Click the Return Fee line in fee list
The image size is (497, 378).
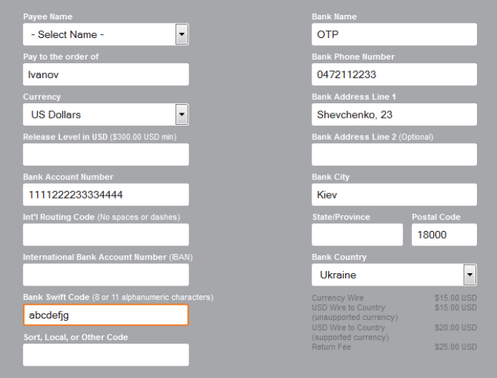[329, 347]
